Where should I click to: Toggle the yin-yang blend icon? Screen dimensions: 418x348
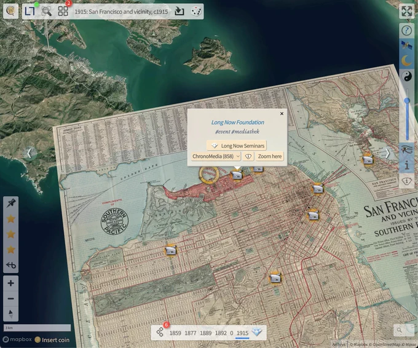pos(406,76)
